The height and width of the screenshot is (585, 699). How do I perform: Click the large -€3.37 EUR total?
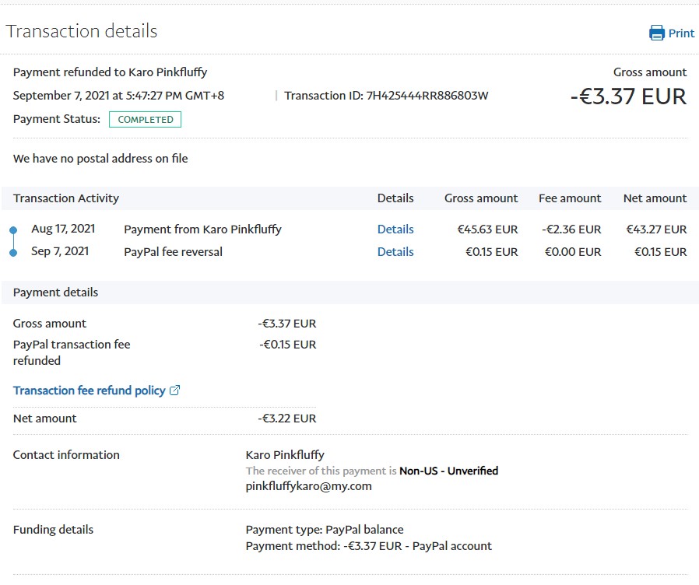click(628, 96)
